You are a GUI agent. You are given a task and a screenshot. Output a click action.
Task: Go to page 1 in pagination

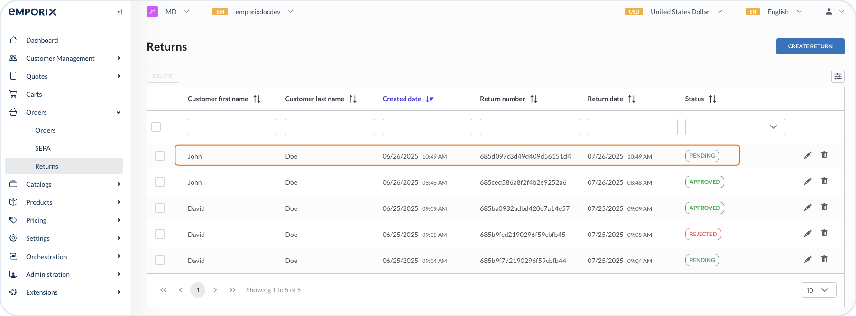pos(198,290)
